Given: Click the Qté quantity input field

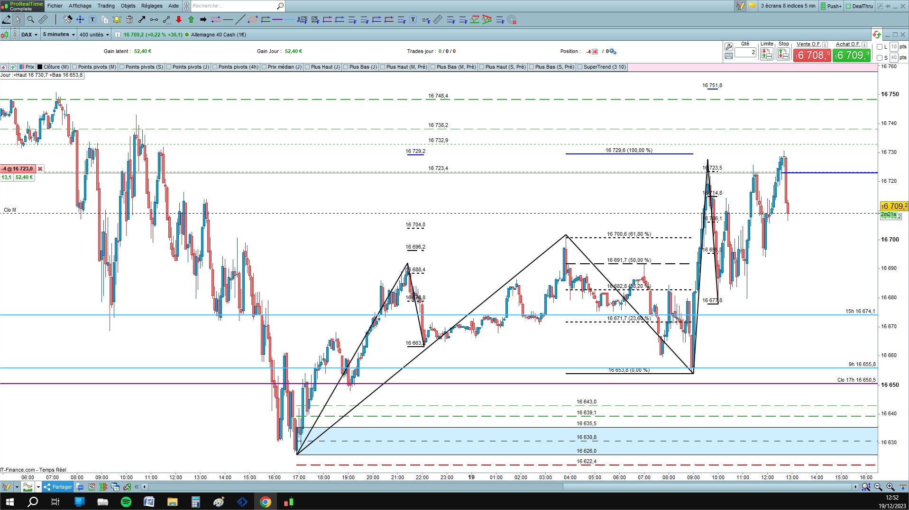Looking at the screenshot, I should pyautogui.click(x=745, y=53).
